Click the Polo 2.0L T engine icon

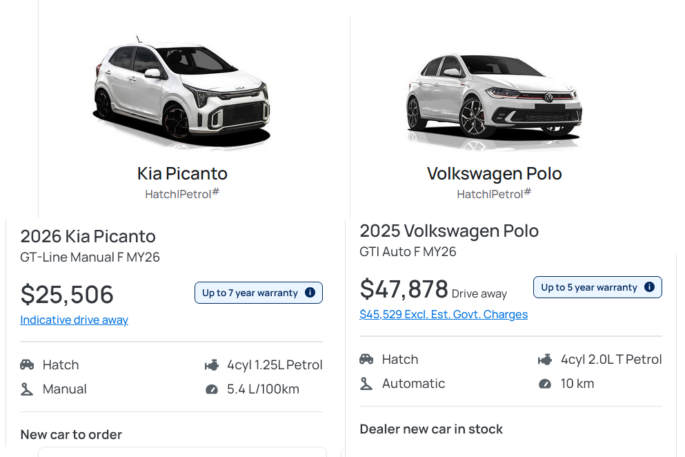[x=545, y=359]
